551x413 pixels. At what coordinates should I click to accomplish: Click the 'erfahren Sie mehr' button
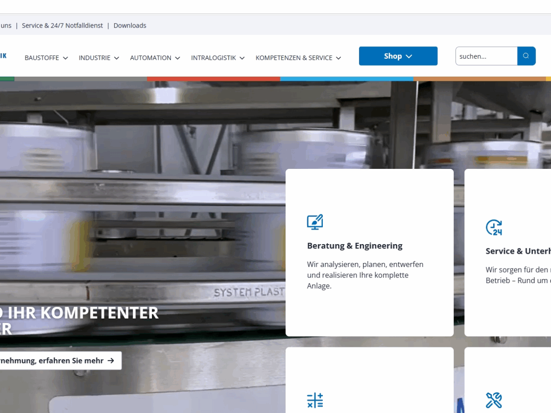[x=57, y=361]
